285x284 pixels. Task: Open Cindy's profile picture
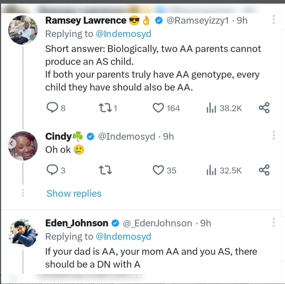tap(23, 145)
